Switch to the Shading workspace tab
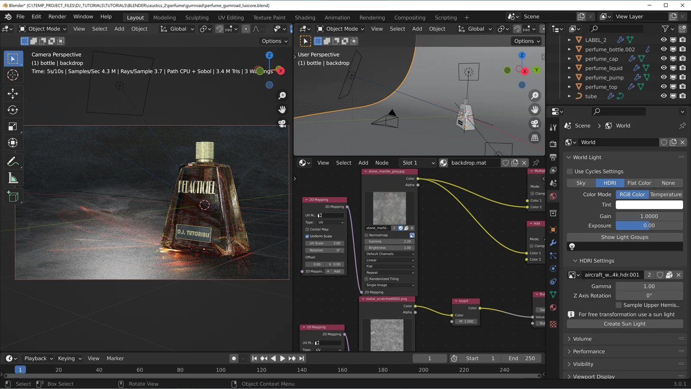Viewport: 691px width, 389px height. tap(305, 18)
